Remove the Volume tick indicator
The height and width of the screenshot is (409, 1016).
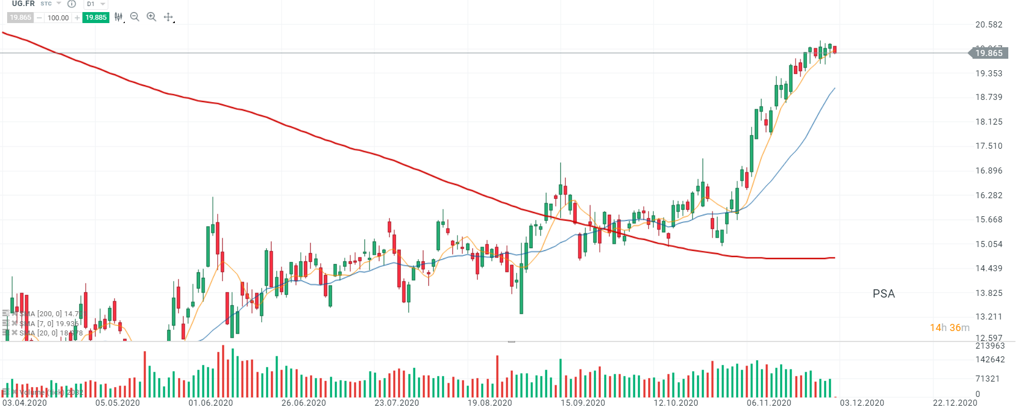14,392
